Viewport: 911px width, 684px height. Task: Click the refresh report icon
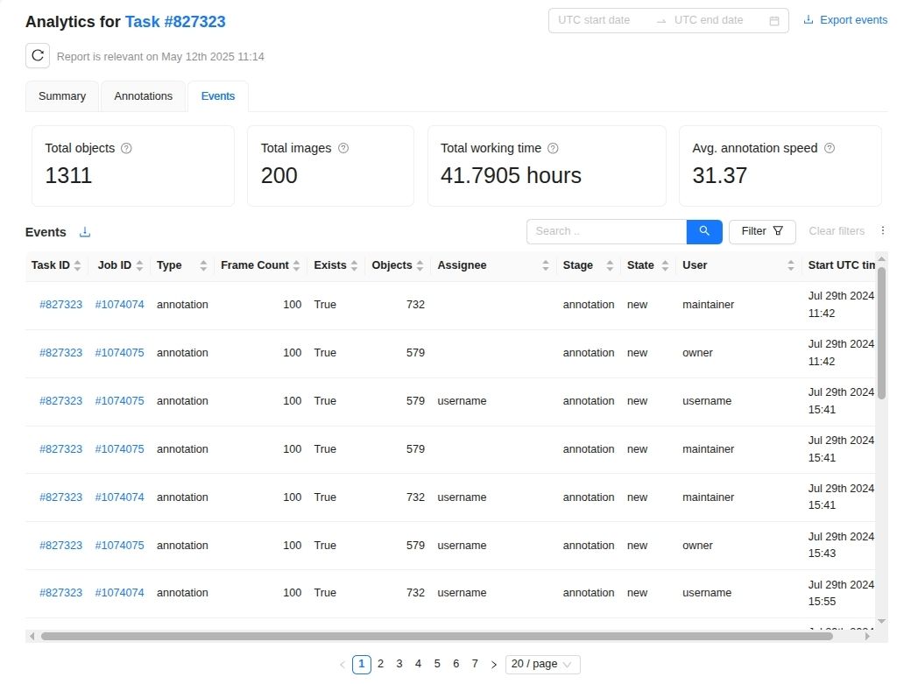(38, 56)
